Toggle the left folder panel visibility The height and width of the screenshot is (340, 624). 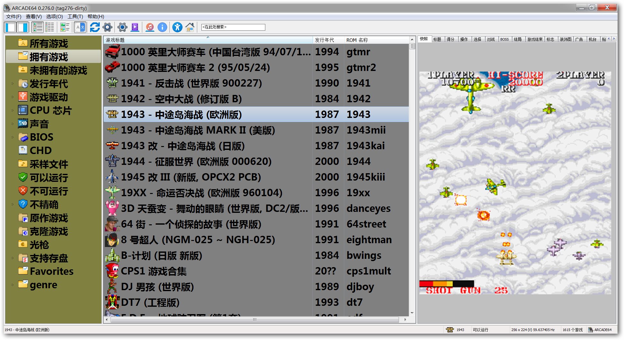10,27
